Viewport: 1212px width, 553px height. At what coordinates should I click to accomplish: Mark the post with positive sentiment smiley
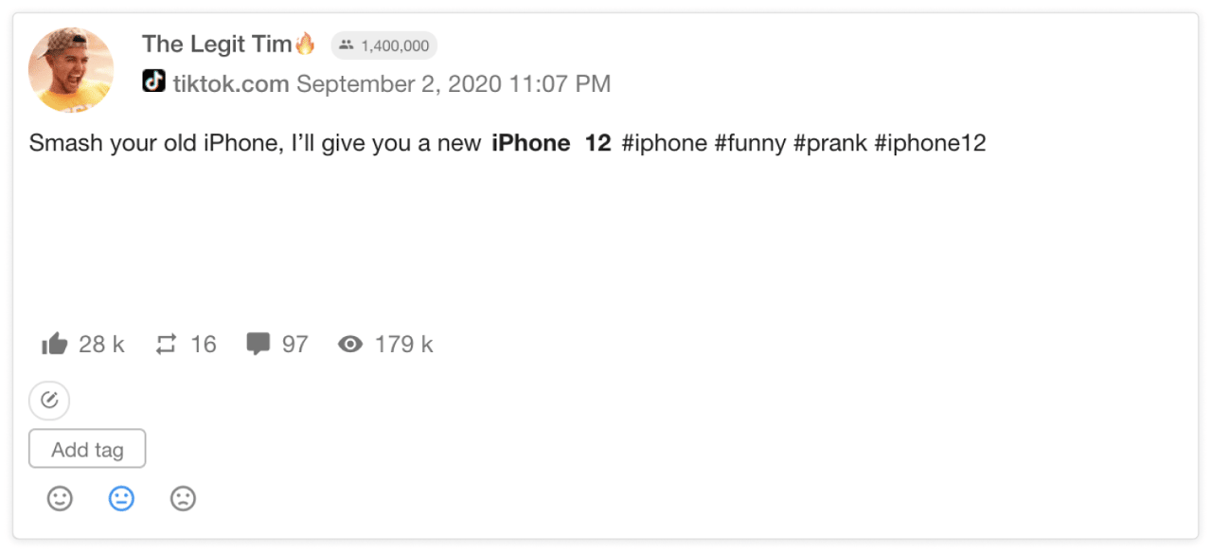click(x=60, y=498)
